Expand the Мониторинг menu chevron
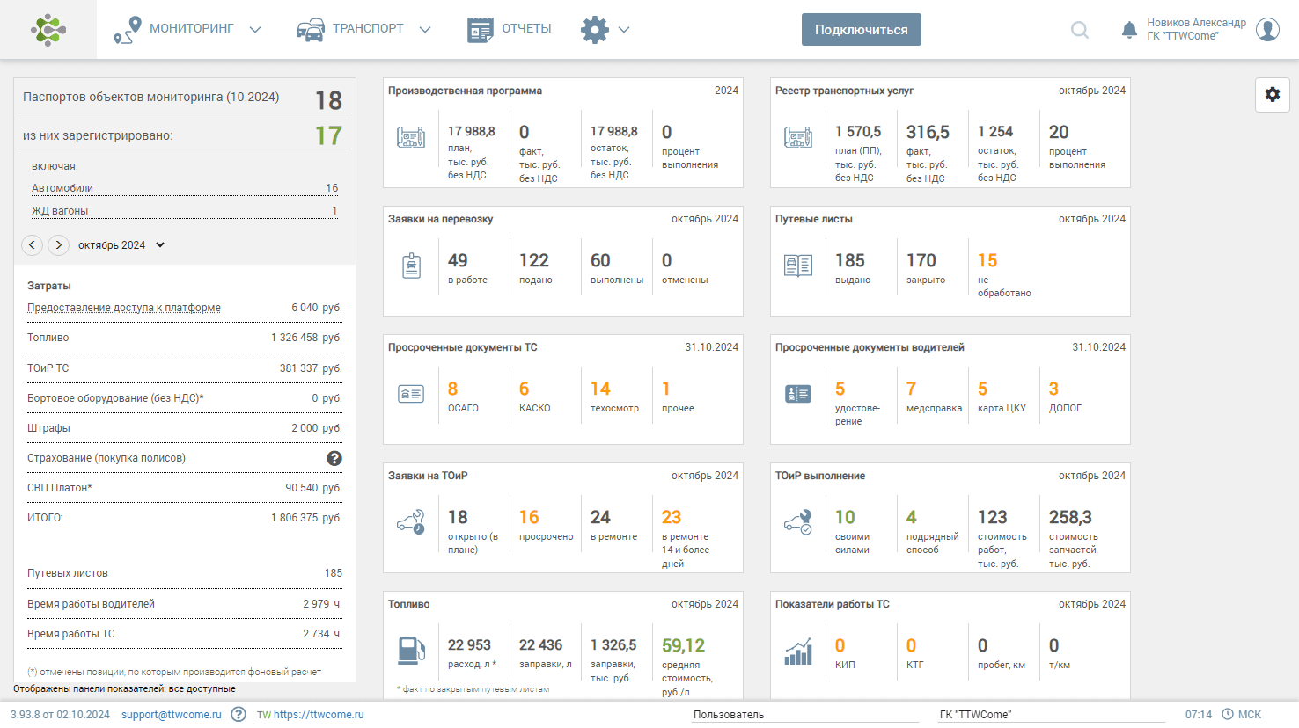The width and height of the screenshot is (1299, 728). (255, 30)
